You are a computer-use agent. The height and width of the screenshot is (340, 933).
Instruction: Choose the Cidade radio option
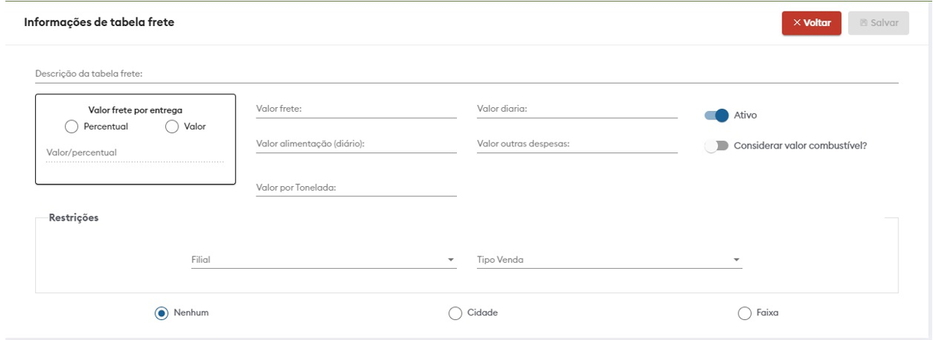pyautogui.click(x=455, y=312)
